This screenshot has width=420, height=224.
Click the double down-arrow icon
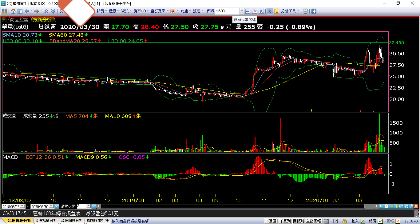53,11
